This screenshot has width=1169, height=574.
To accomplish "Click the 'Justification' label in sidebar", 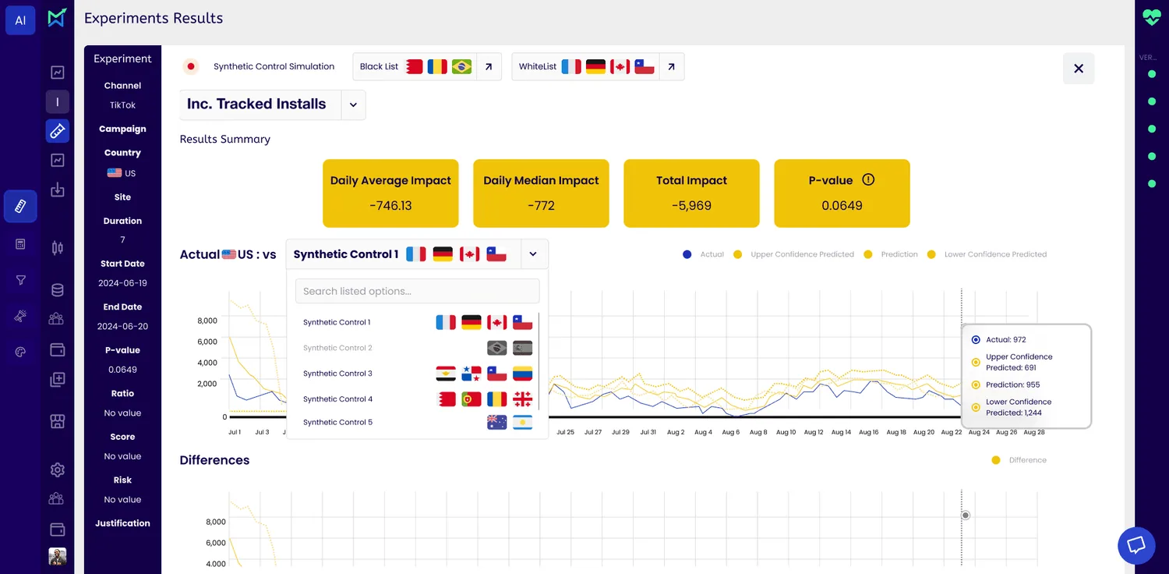I will pyautogui.click(x=122, y=523).
